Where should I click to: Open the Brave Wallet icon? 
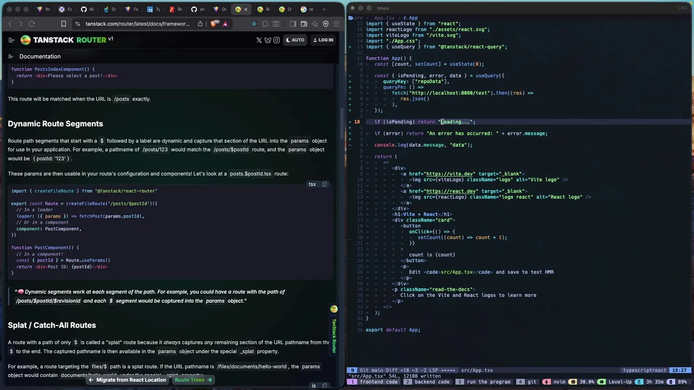(x=304, y=24)
